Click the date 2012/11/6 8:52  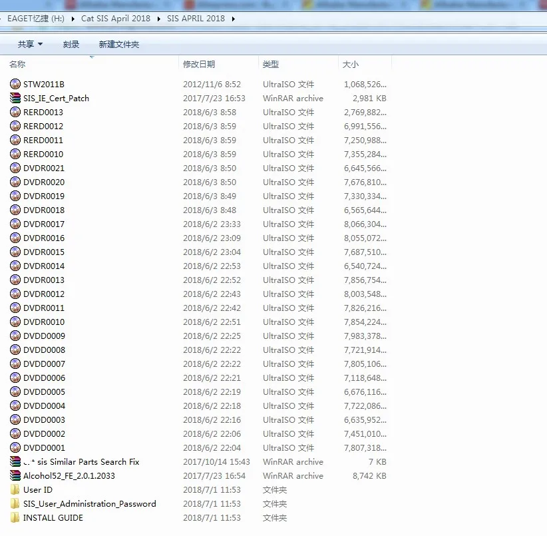coord(212,84)
